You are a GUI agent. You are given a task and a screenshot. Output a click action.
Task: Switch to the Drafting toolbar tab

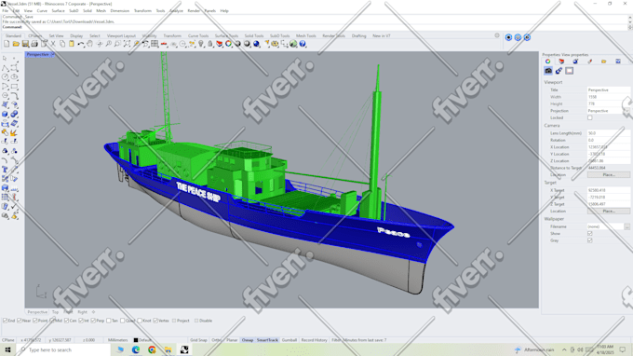(359, 36)
